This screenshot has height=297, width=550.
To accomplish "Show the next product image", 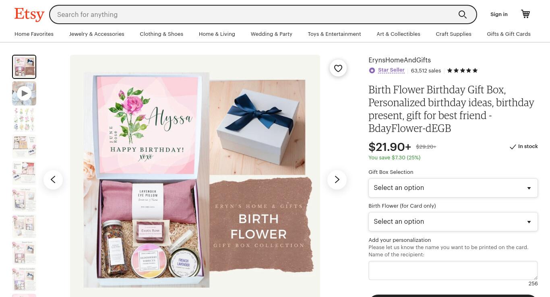I will 337,179.
